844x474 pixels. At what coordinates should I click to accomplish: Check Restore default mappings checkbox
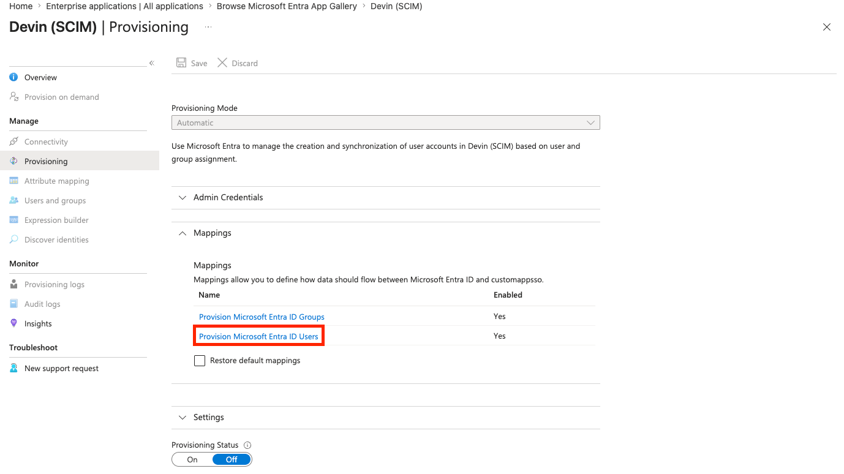tap(200, 361)
